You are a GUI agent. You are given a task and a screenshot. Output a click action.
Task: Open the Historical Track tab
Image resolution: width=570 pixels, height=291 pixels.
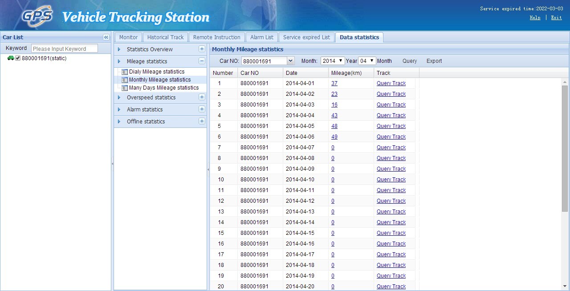point(165,37)
